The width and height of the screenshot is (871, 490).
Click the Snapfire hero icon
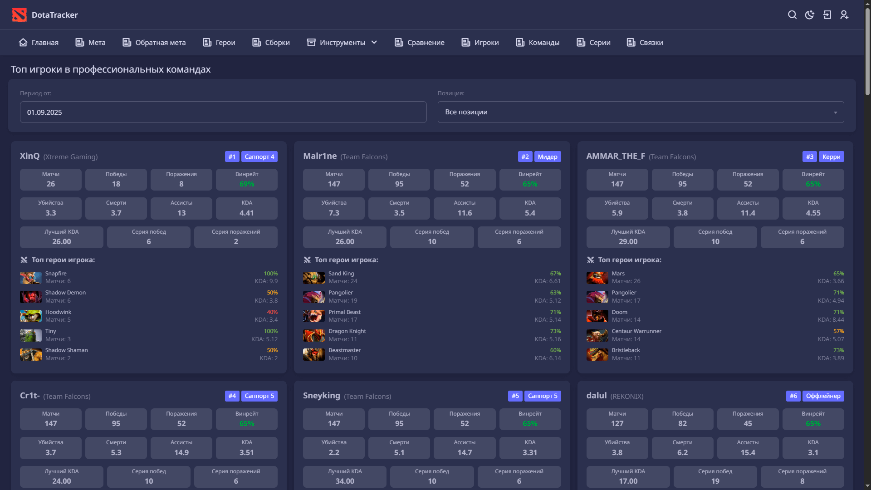click(x=31, y=278)
